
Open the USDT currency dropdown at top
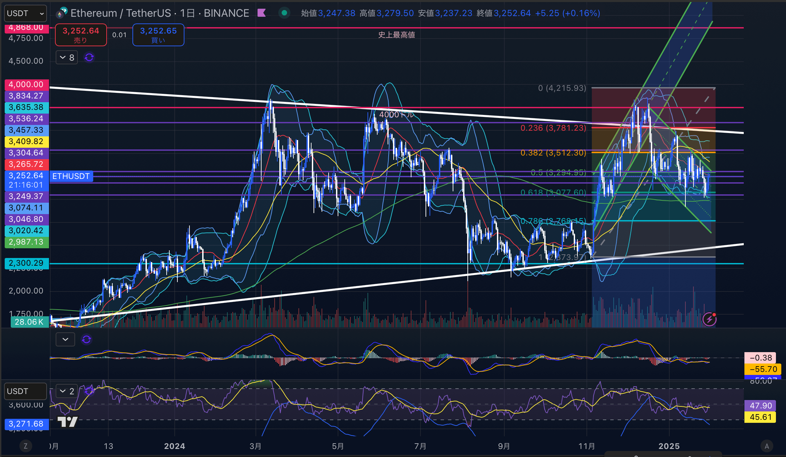25,13
